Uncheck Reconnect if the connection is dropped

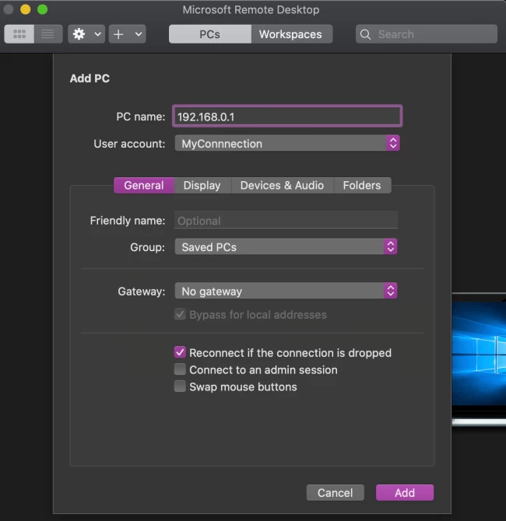click(x=180, y=352)
